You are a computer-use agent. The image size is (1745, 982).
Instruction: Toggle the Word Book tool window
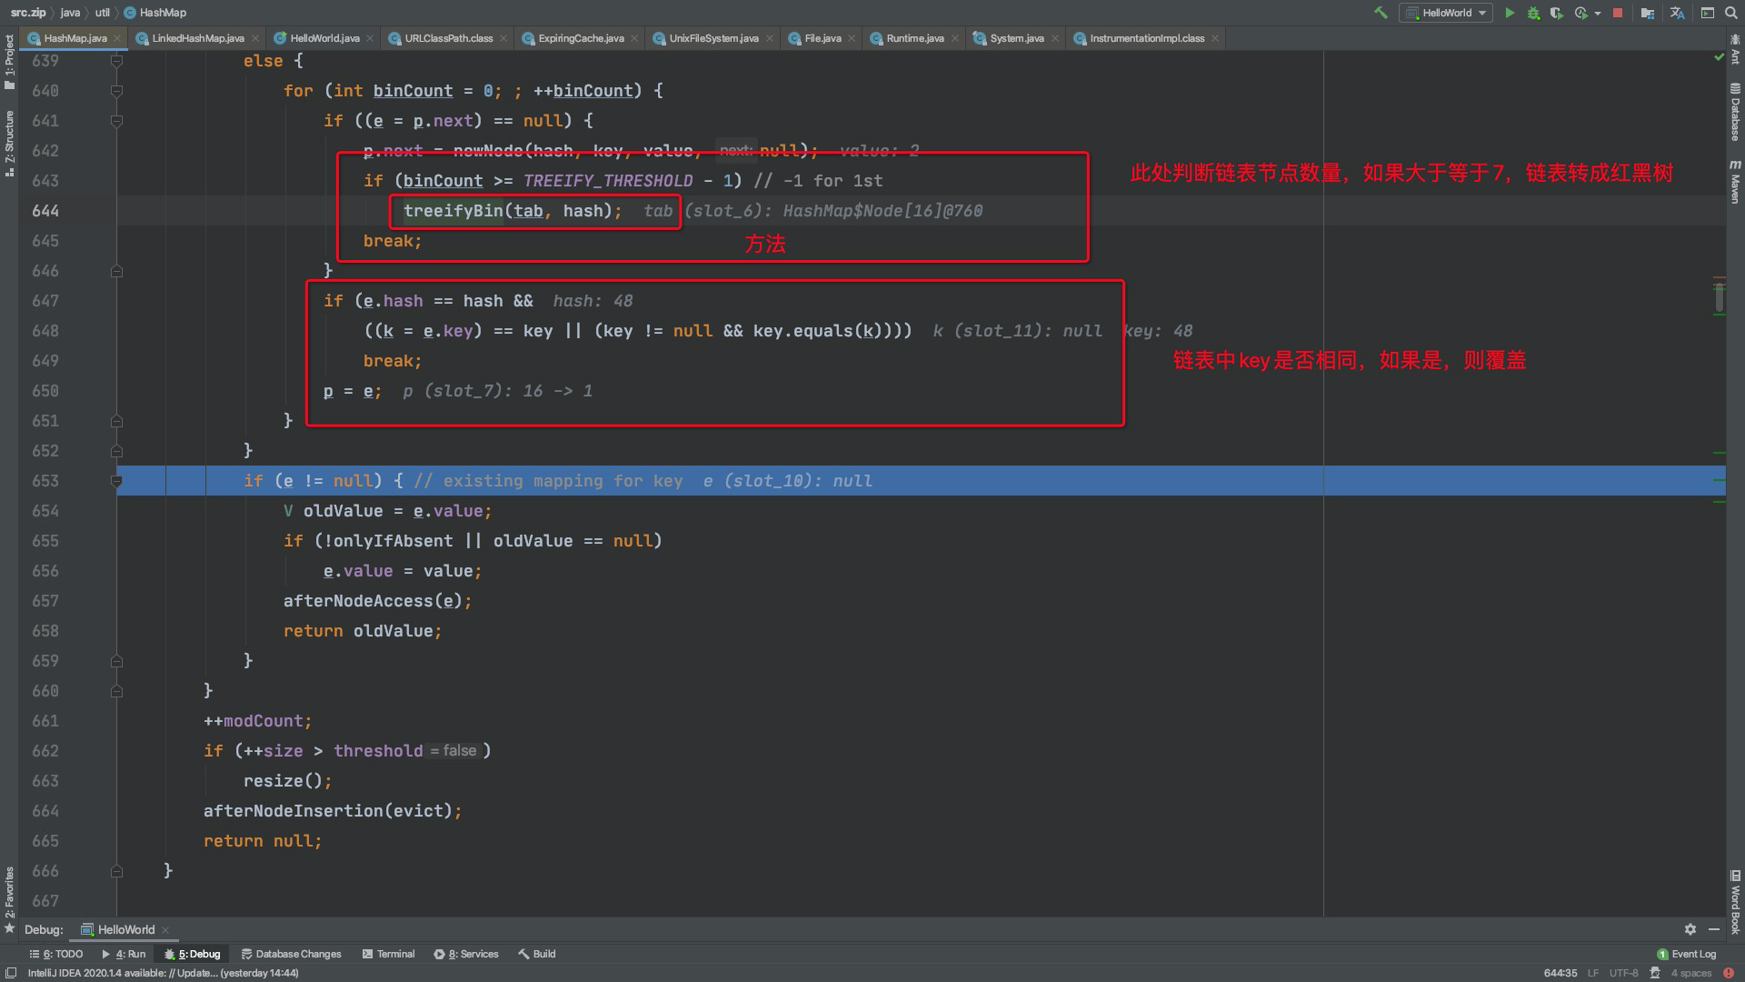click(x=1735, y=903)
